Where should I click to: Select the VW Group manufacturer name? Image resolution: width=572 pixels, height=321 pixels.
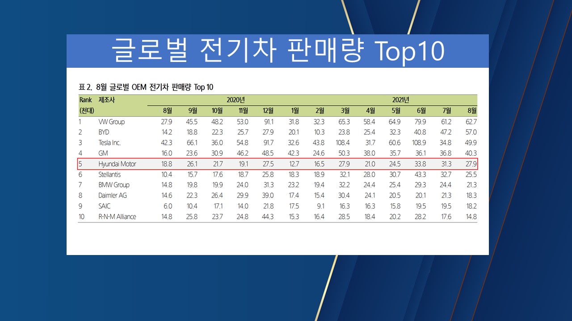coord(111,122)
